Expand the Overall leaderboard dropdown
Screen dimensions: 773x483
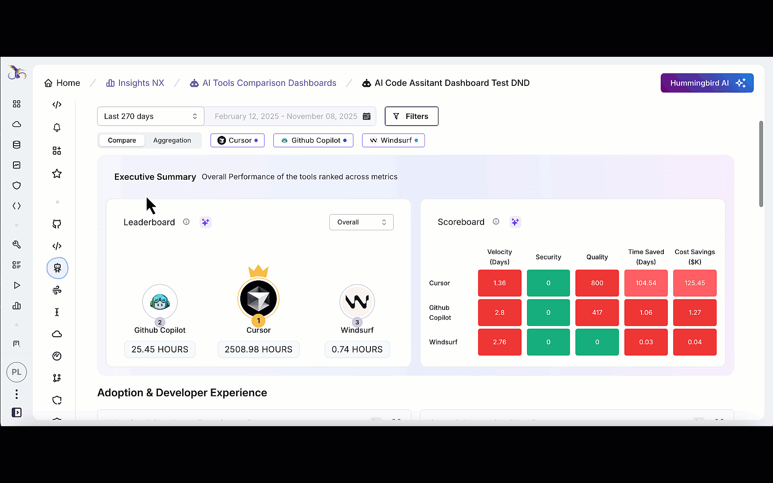361,222
